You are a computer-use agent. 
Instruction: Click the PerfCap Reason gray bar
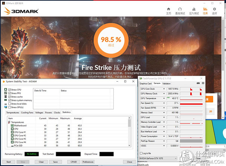tap(191, 141)
